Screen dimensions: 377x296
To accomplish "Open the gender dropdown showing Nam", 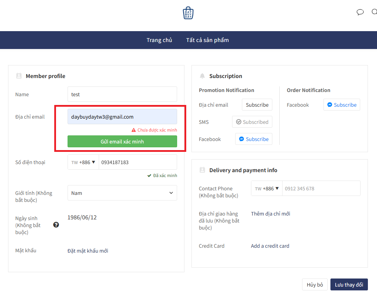I will (x=122, y=193).
